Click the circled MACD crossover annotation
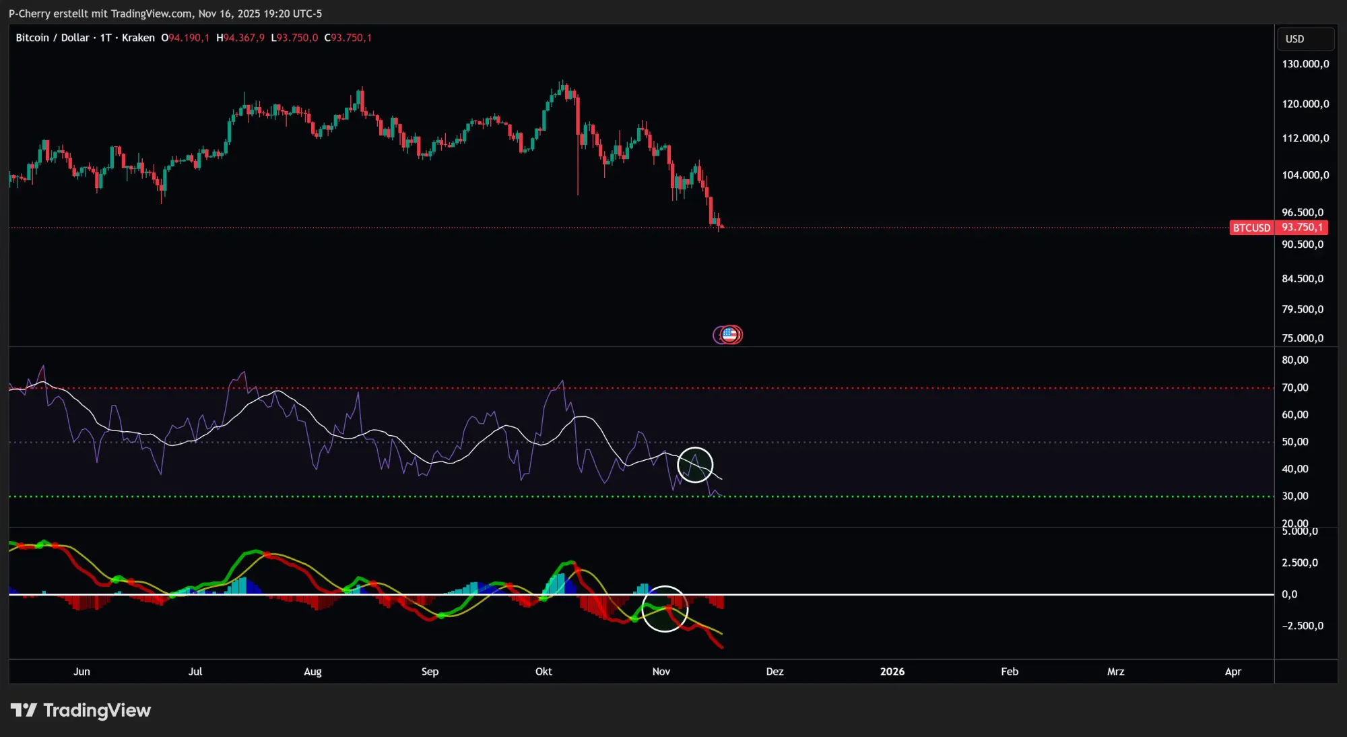 pyautogui.click(x=665, y=610)
